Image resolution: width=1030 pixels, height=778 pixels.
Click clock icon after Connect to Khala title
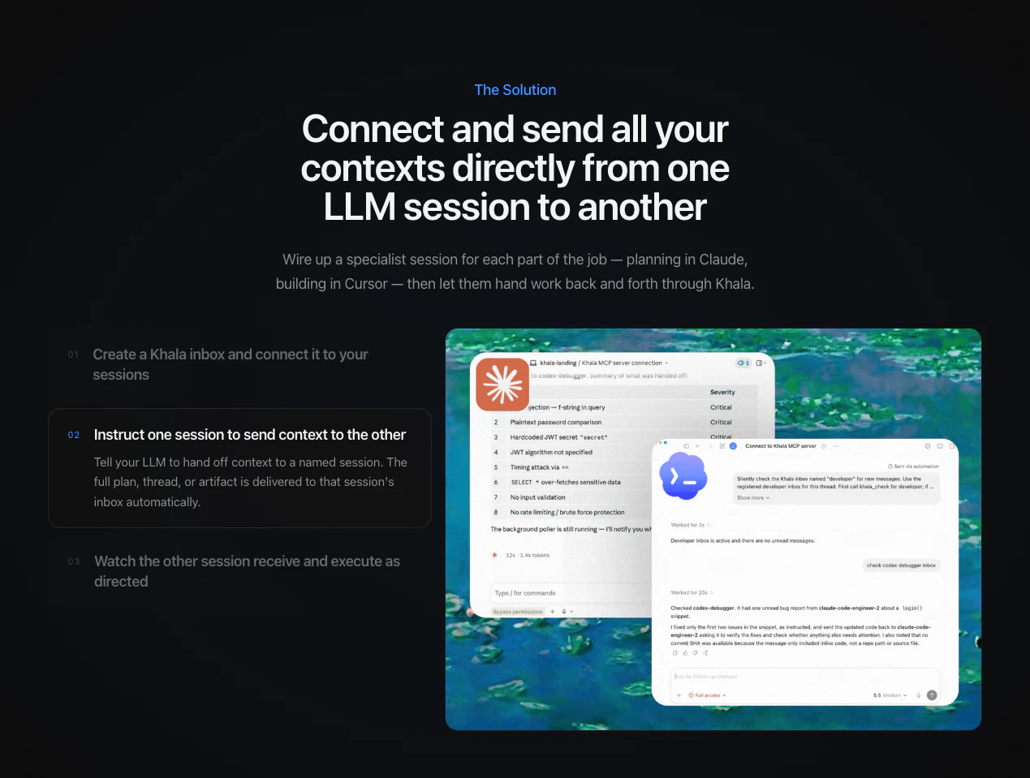[x=824, y=446]
